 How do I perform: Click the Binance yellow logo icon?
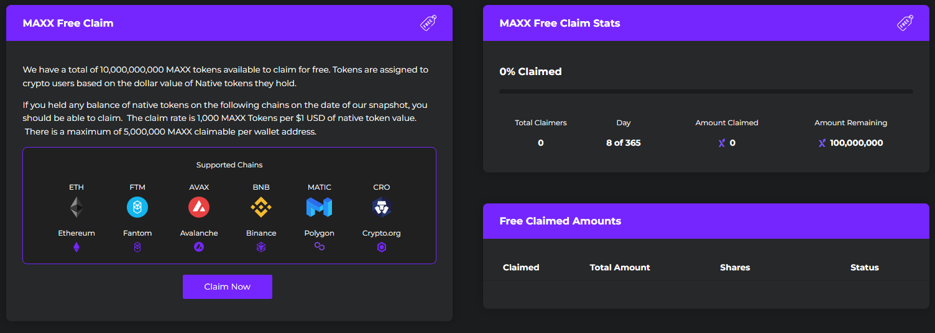261,207
